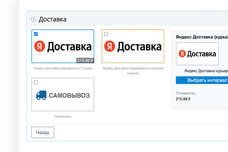Click the pickup card preview image frame

point(133,46)
